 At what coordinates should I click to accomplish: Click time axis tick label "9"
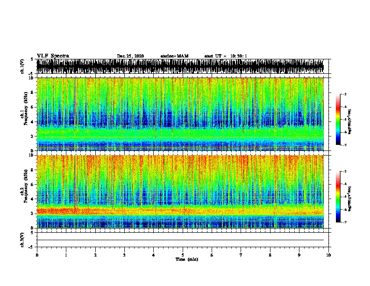tap(299, 255)
